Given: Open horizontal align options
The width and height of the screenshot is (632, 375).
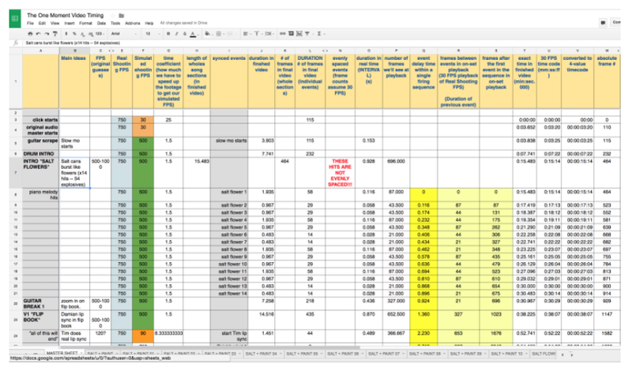Looking at the screenshot, I should [x=246, y=34].
